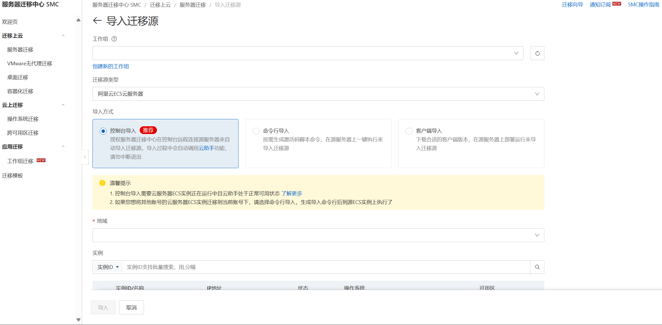
Task: Click the help icon next to 工作组
Action: click(x=114, y=39)
